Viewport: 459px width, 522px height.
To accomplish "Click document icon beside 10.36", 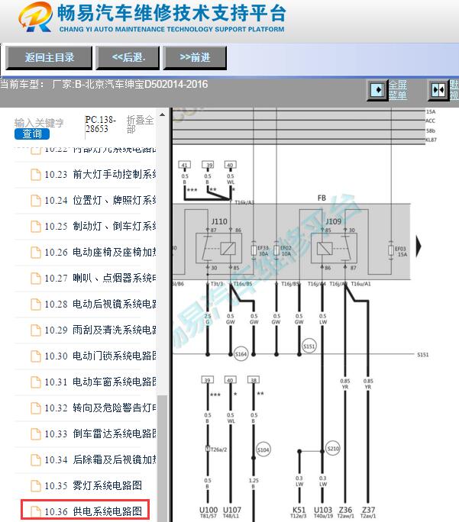I will point(36,512).
